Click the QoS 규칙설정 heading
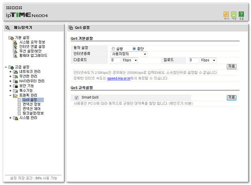Image resolution: width=251 pixels, height=185 pixels. pyautogui.click(x=82, y=88)
